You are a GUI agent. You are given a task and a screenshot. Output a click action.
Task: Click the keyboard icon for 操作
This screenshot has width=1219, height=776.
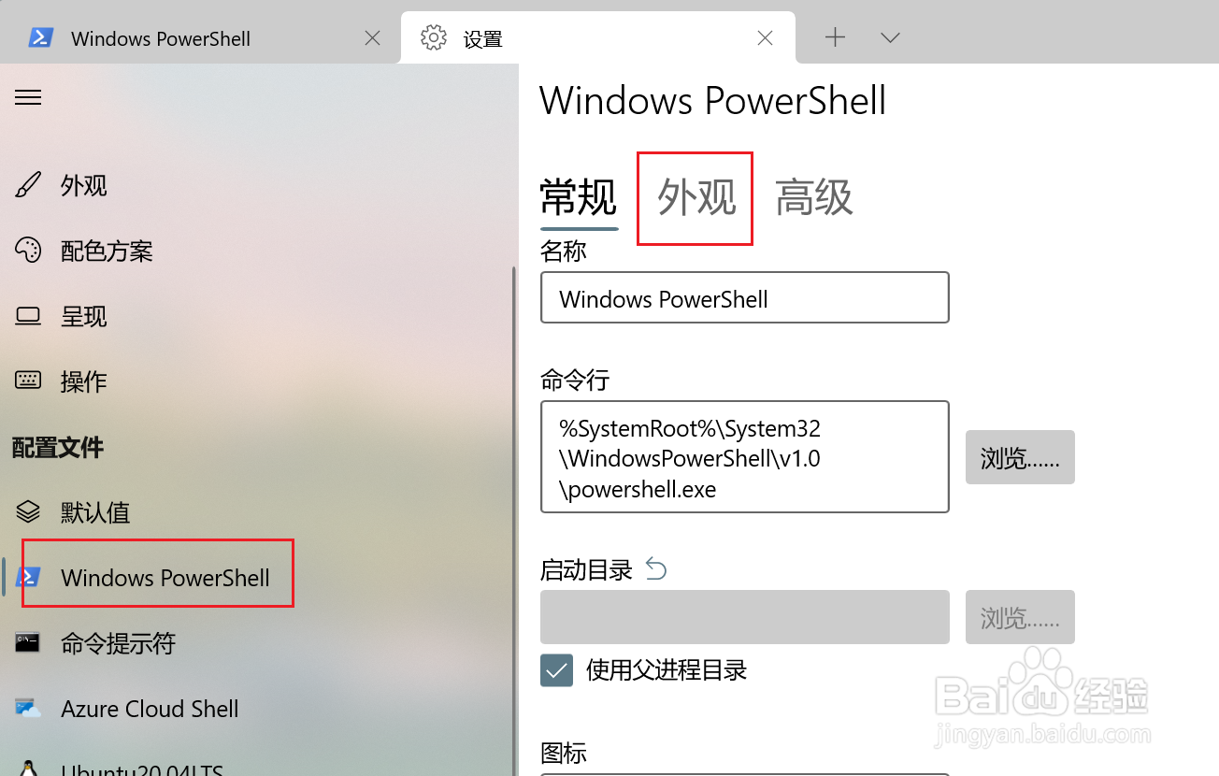pyautogui.click(x=28, y=381)
